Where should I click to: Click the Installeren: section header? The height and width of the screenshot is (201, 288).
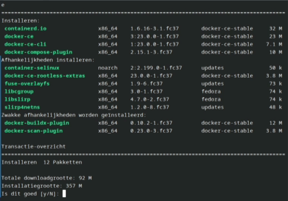click(x=20, y=21)
